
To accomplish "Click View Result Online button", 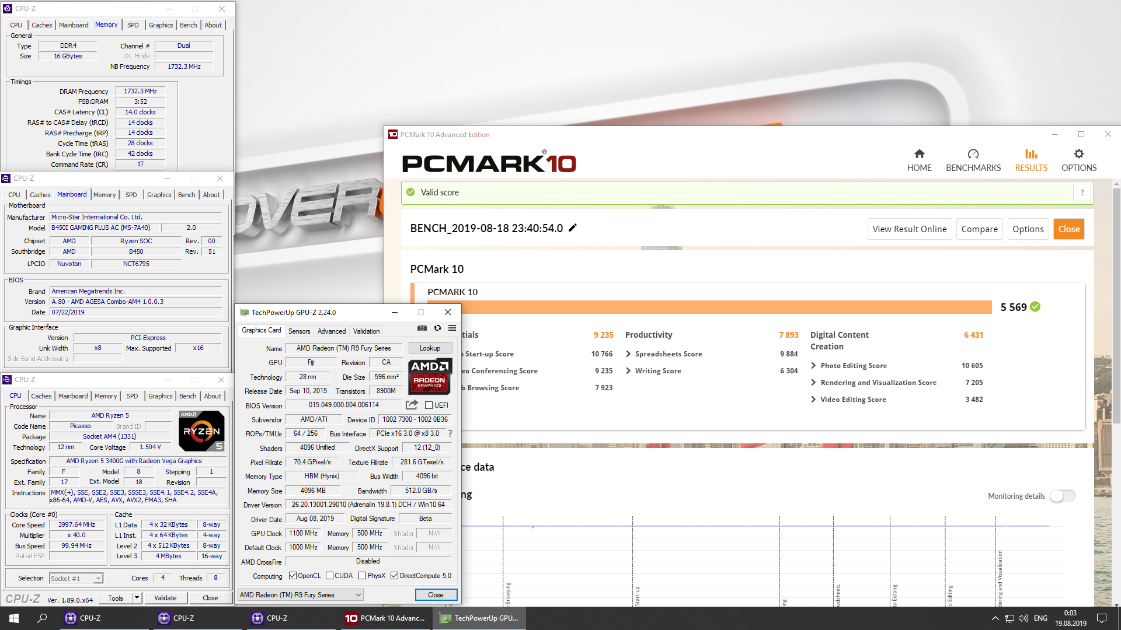I will pyautogui.click(x=909, y=229).
